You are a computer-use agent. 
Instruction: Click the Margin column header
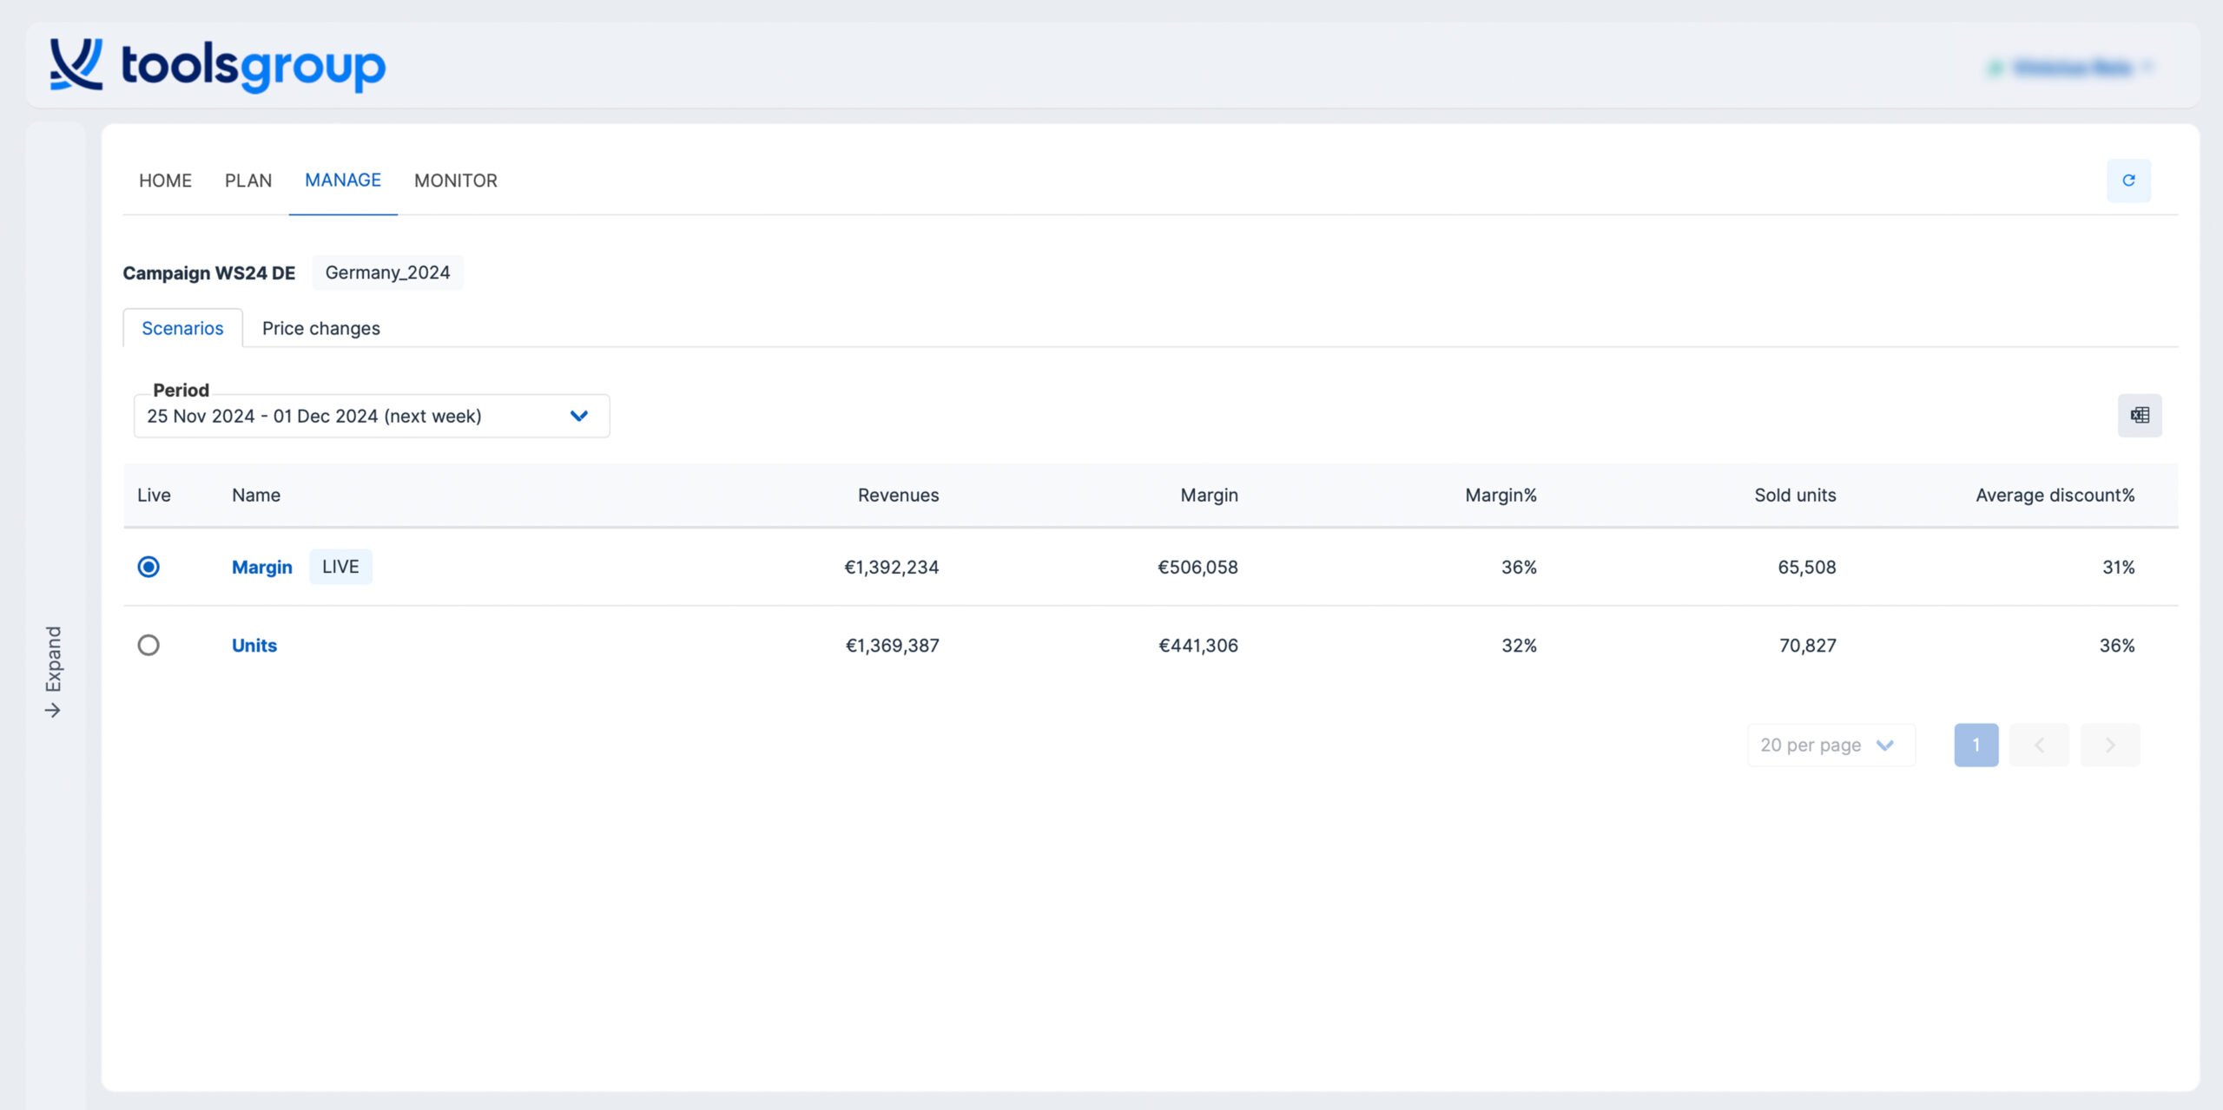[1209, 495]
